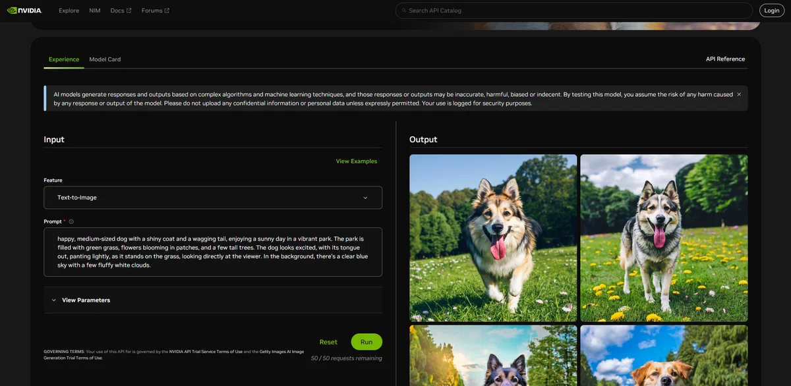Click inside the Prompt text box
Image resolution: width=791 pixels, height=386 pixels.
[213, 252]
